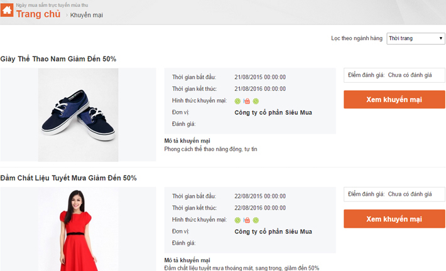Click the shoes Điểm đánh giá rating box
This screenshot has height=271, width=446.
(394, 75)
